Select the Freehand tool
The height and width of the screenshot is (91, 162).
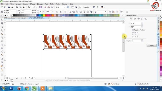pos(2,30)
